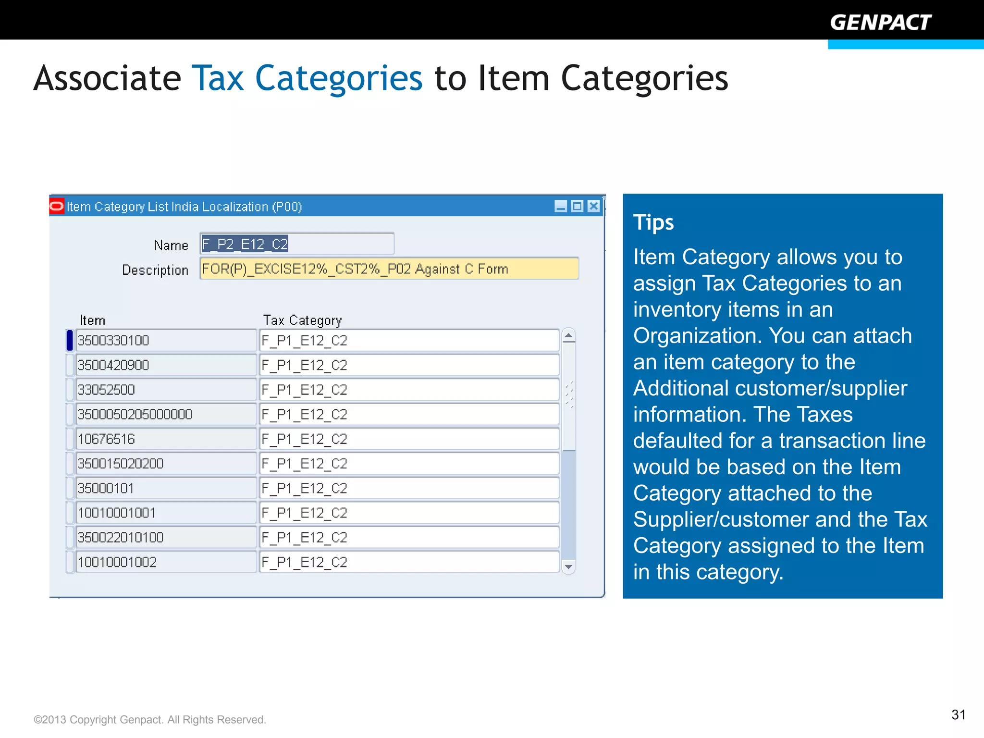Click the scrollbar down arrow in item list
Viewport: 984px width, 738px height.
click(569, 567)
